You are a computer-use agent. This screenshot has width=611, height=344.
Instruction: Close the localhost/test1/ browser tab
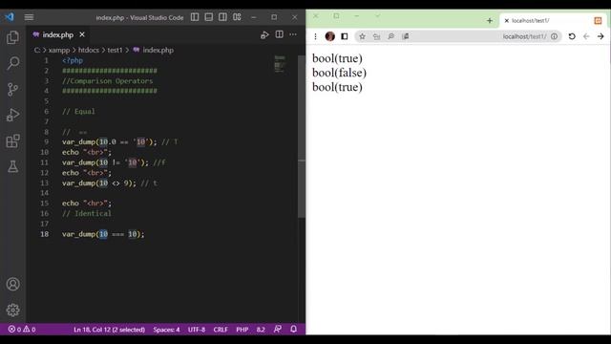click(x=507, y=21)
